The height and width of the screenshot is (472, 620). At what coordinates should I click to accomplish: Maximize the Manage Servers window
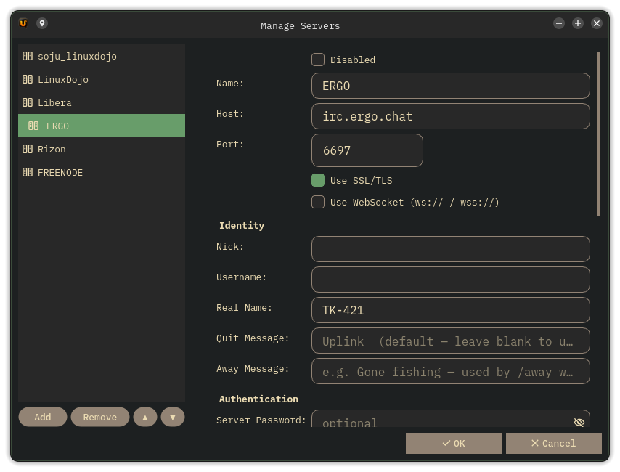(x=578, y=23)
